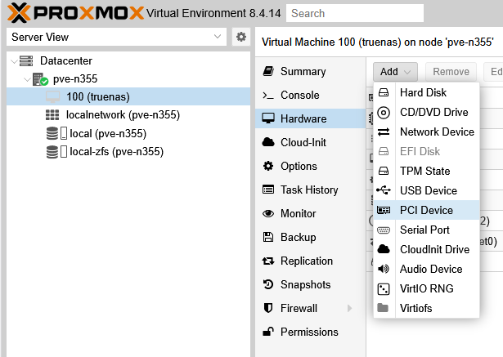Screen dimensions: 503x357
Task: Collapse the Datacenter tree node
Action: click(14, 61)
